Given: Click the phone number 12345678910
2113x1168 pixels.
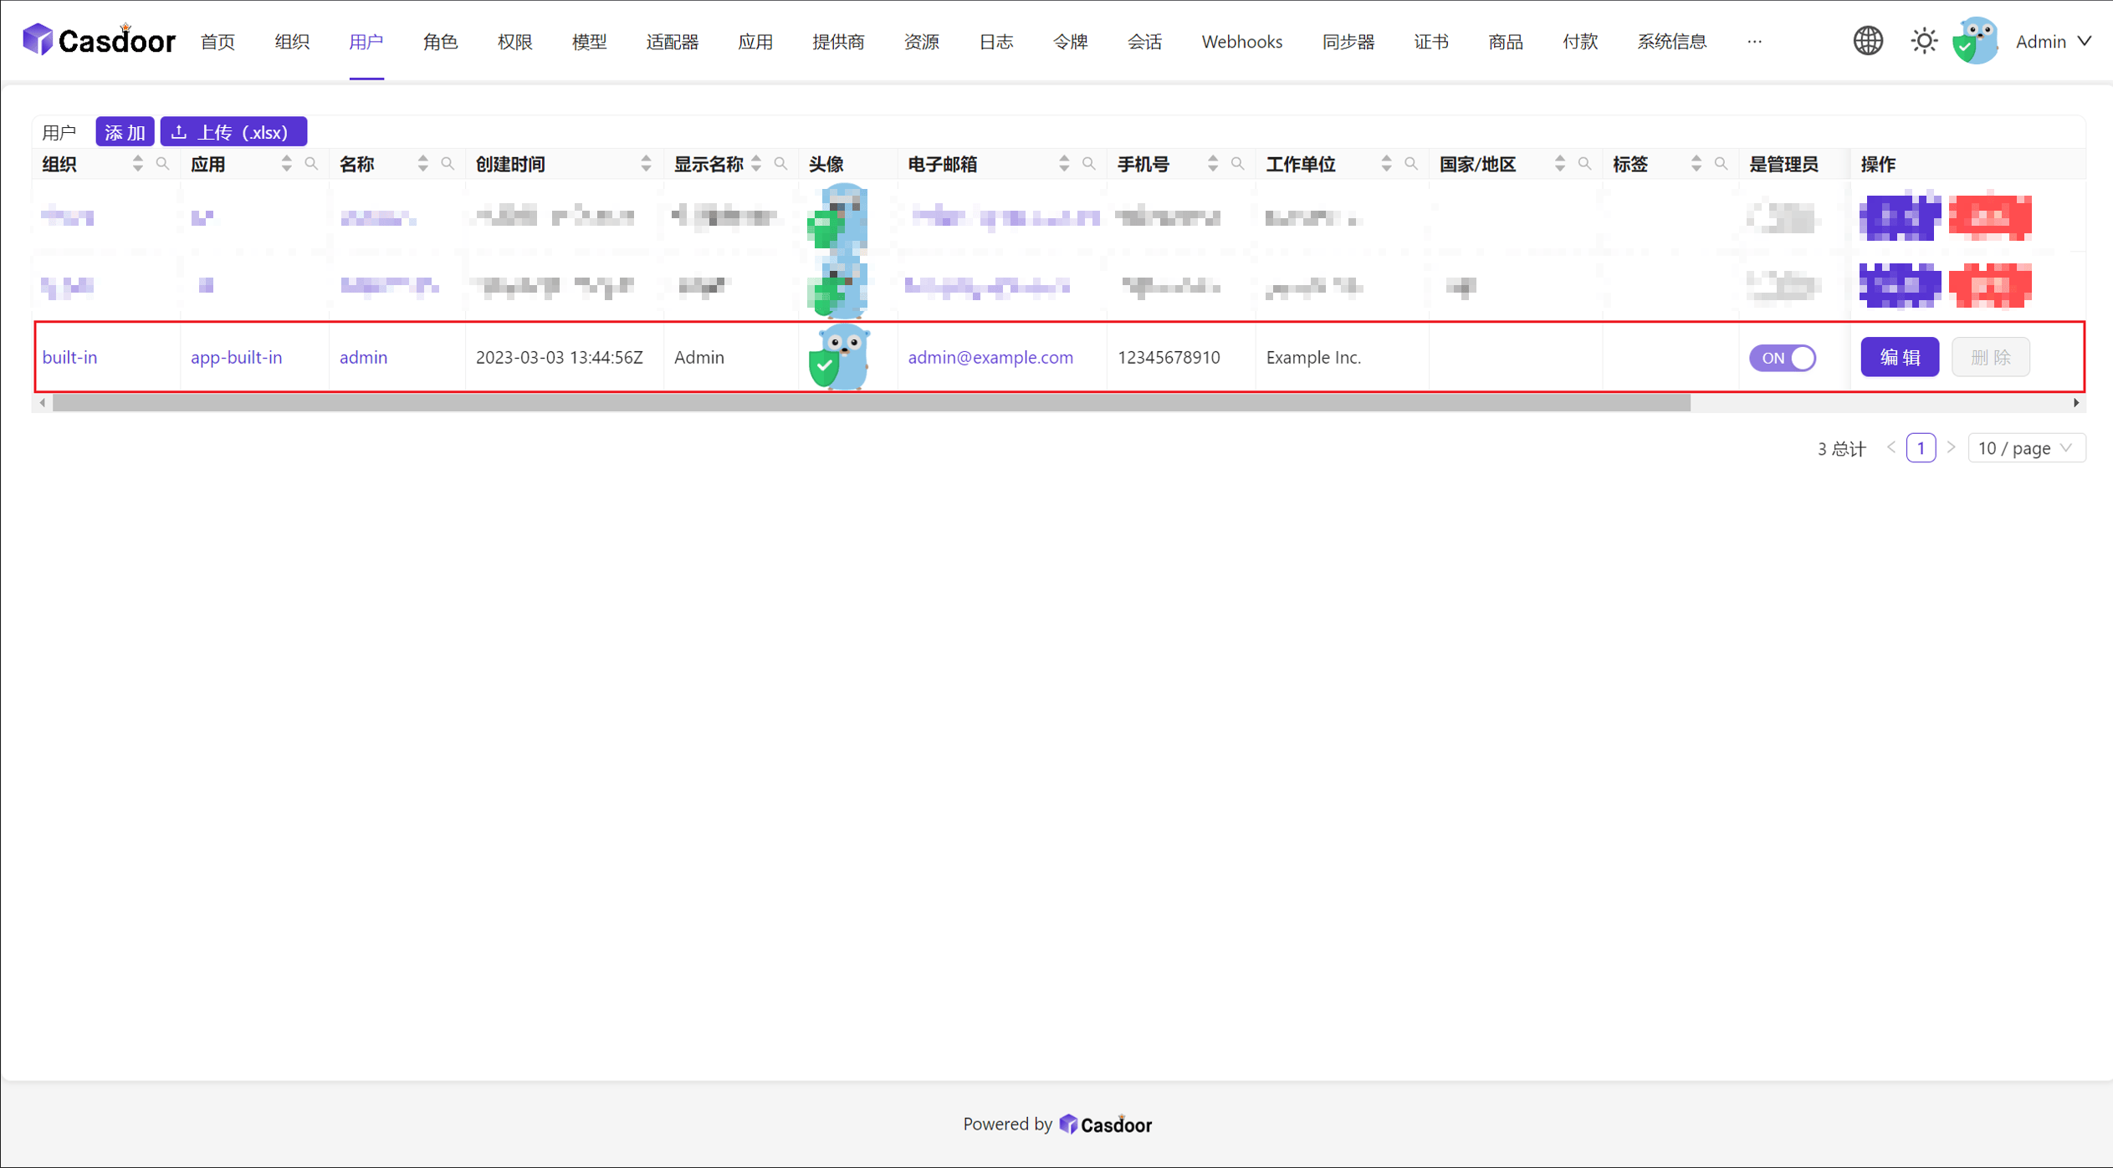Looking at the screenshot, I should 1169,357.
